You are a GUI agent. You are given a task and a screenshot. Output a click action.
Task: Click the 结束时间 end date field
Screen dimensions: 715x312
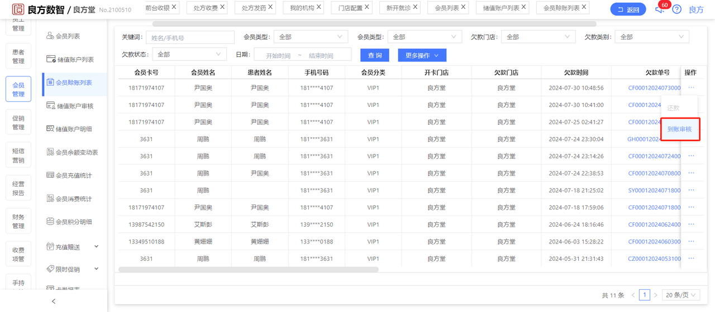(x=321, y=56)
